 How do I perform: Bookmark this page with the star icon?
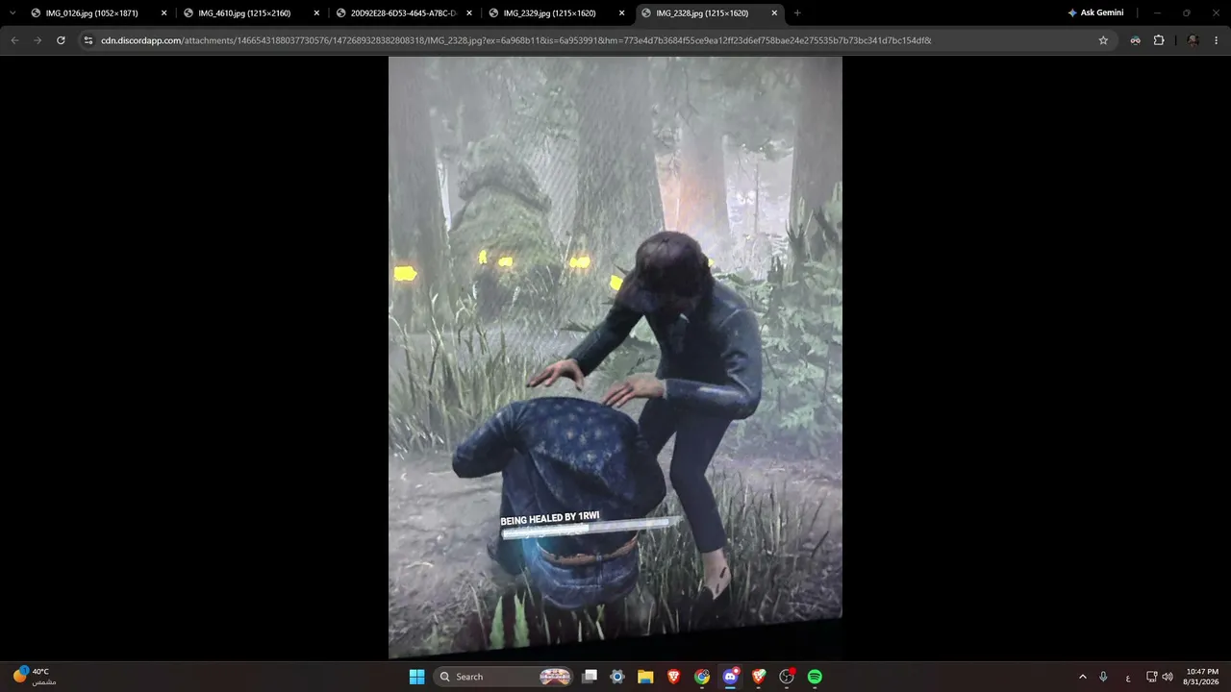tap(1103, 40)
